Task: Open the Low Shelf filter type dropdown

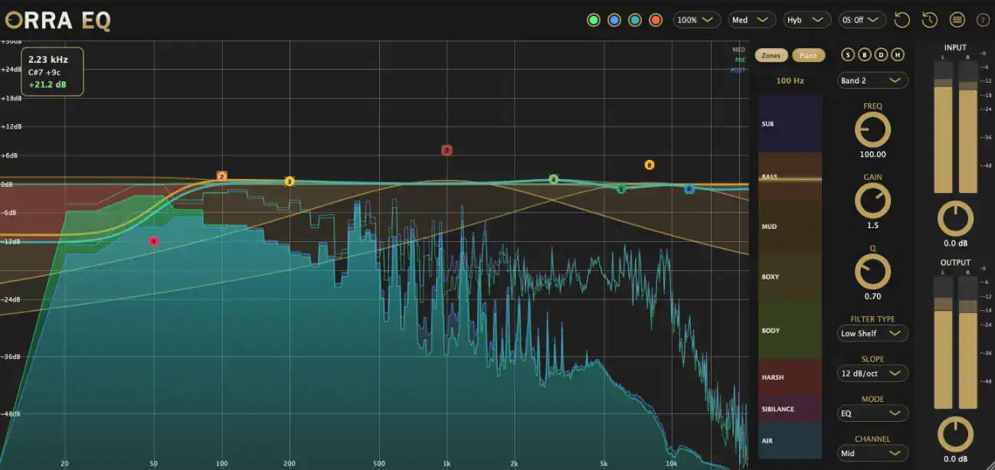Action: pyautogui.click(x=872, y=333)
